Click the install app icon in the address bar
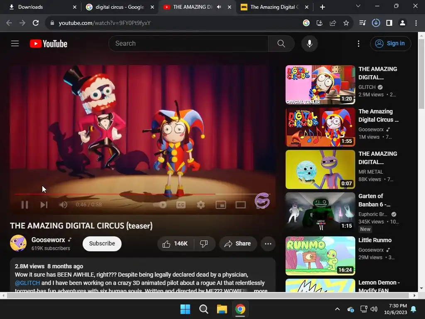The width and height of the screenshot is (425, 319). (x=320, y=23)
